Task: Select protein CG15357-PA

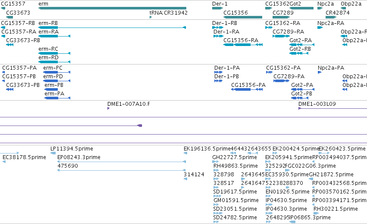Action: (19, 68)
